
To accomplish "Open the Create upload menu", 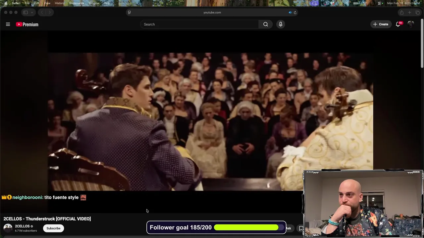I will (381, 24).
